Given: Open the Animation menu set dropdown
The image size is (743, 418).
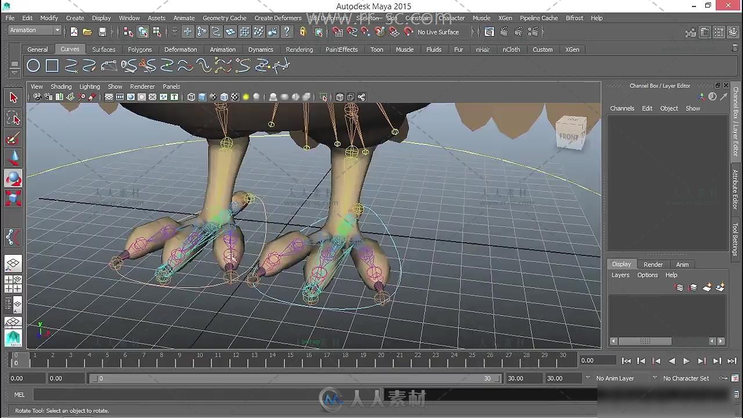Looking at the screenshot, I should tap(35, 30).
